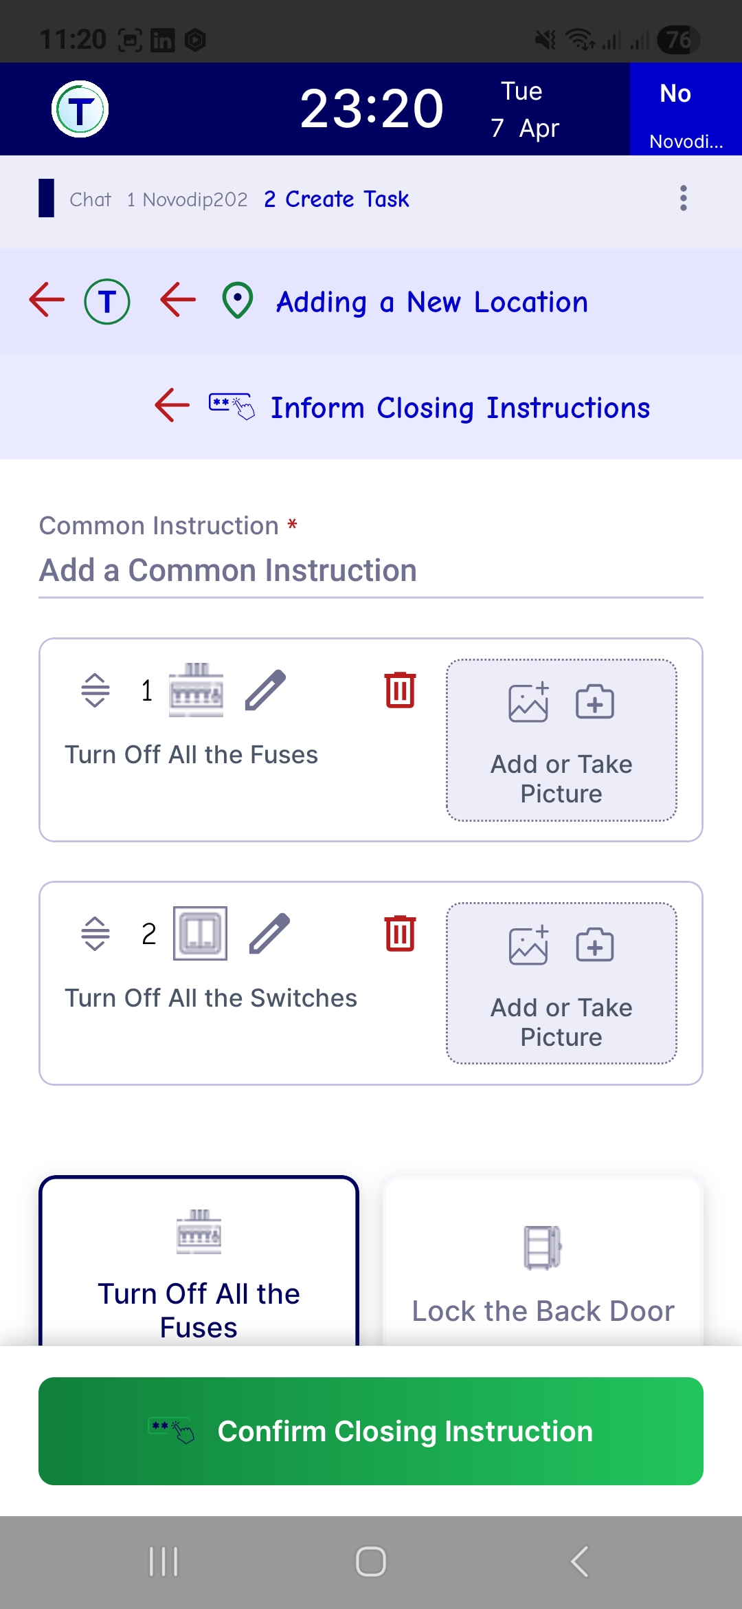Reorder instruction 1 using its sort handle
Screen dimensions: 742x1609
[95, 690]
